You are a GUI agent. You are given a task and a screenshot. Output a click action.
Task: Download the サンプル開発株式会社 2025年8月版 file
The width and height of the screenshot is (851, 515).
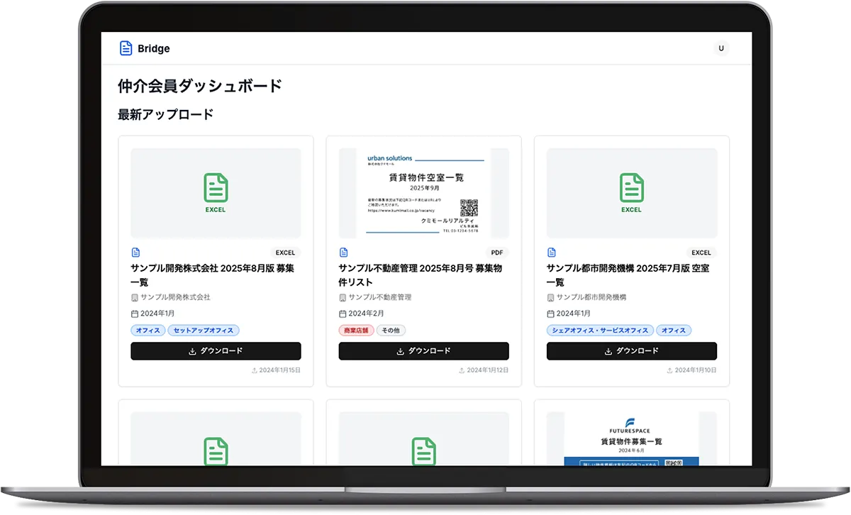[216, 351]
